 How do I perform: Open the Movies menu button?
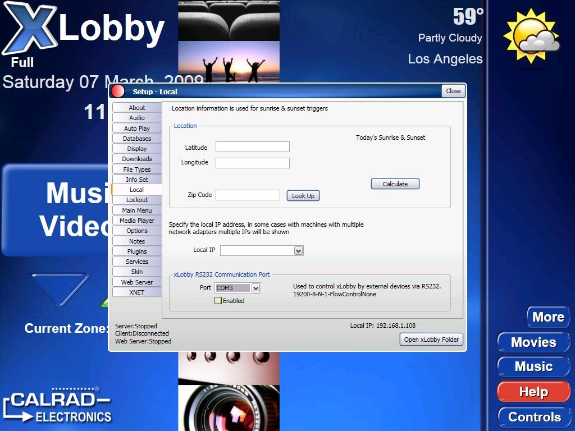pyautogui.click(x=533, y=342)
